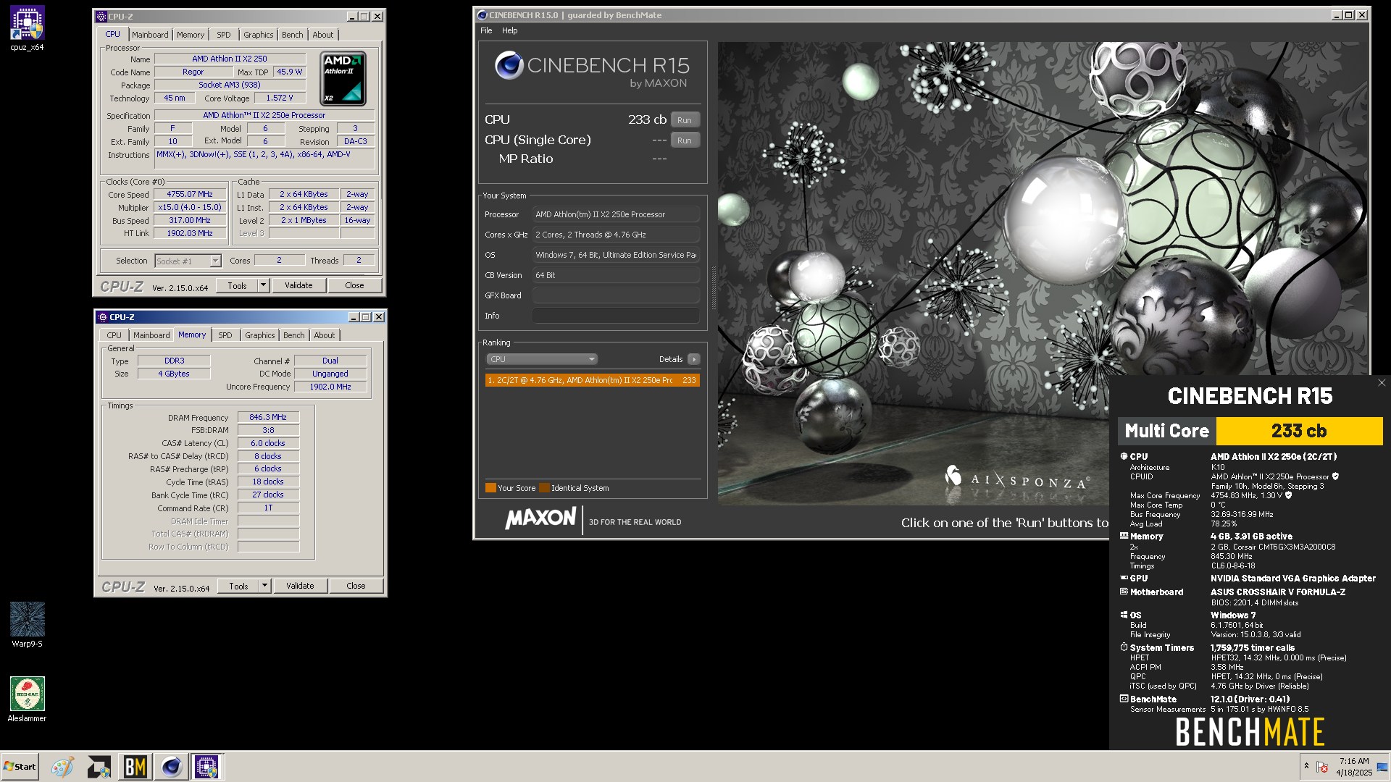Click the pinned taskbar icon next to Paint
The height and width of the screenshot is (782, 1391).
99,767
